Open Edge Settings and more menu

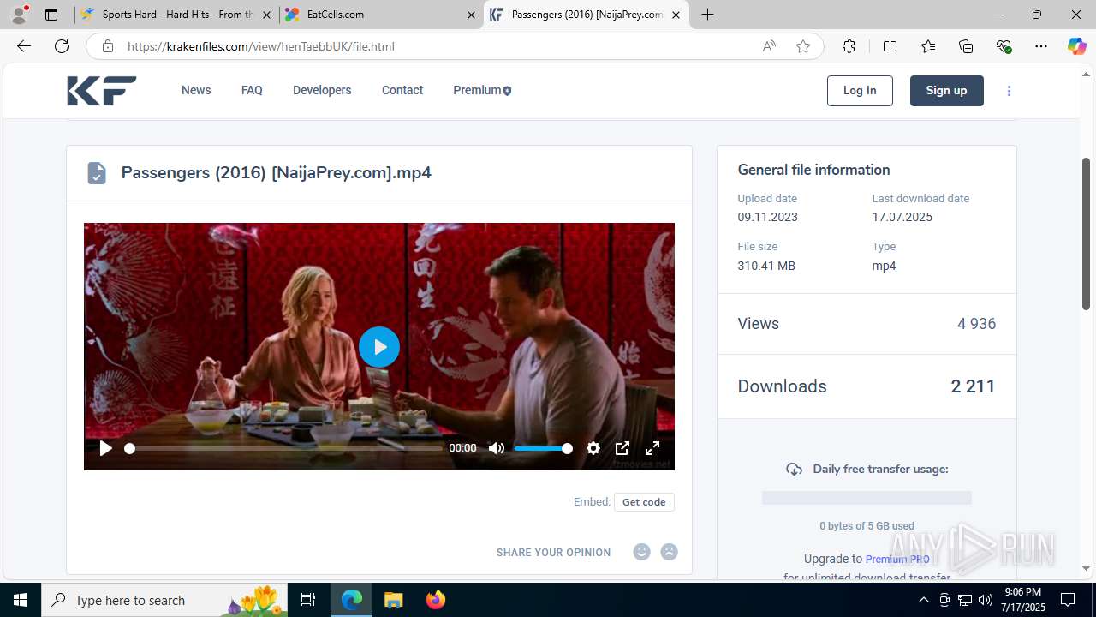tap(1041, 46)
